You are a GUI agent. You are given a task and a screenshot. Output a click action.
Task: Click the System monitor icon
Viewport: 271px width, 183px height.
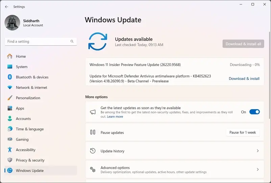pyautogui.click(x=10, y=66)
